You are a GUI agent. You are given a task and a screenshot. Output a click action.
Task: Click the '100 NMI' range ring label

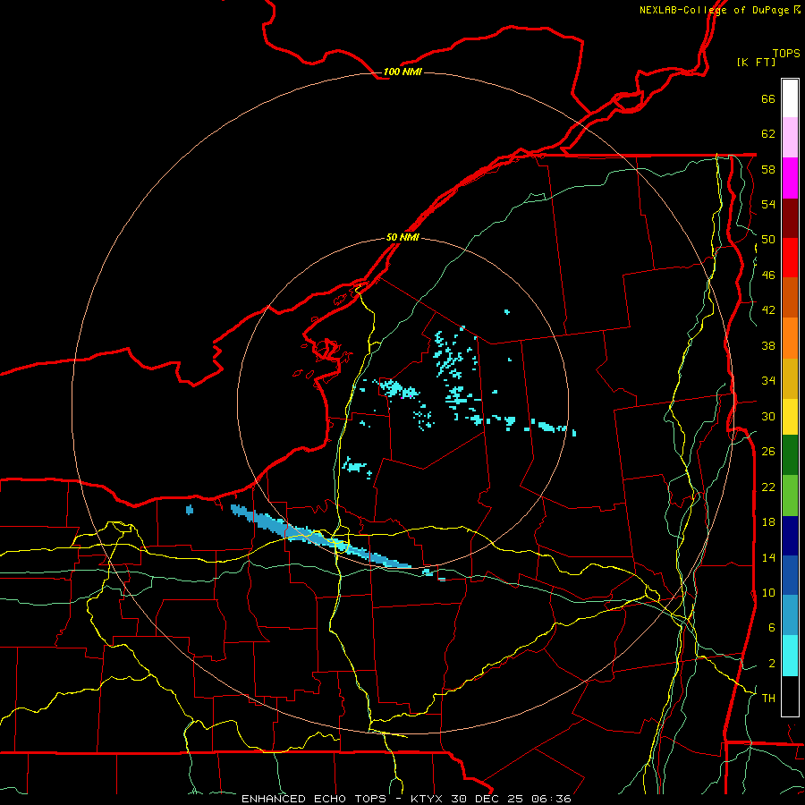(402, 72)
